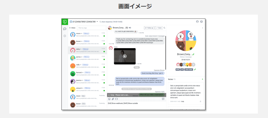Click the message input text area
Screen dimensions: 268x118
tap(137, 105)
